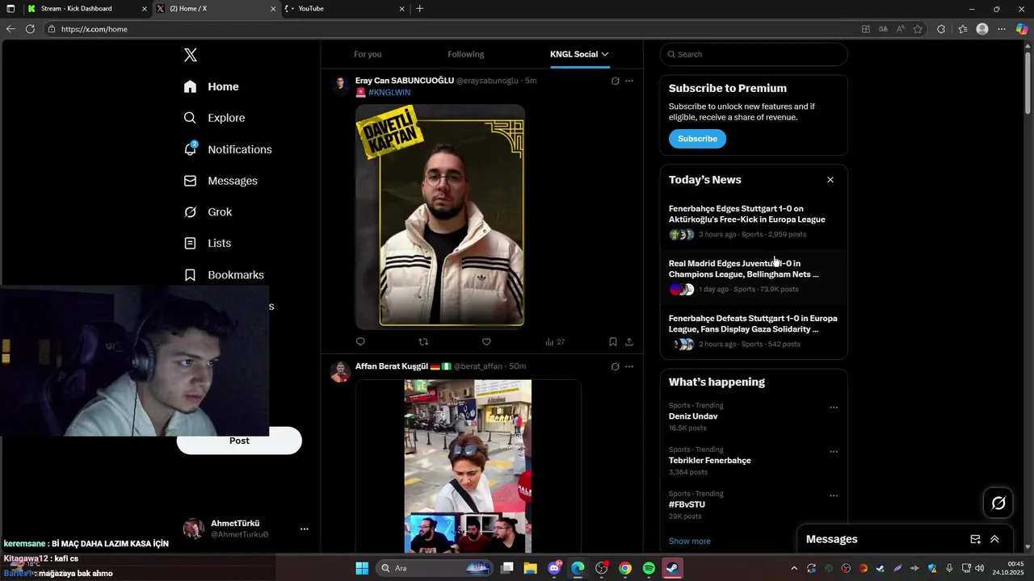This screenshot has width=1034, height=581.
Task: Go back in the browser
Action: pyautogui.click(x=11, y=29)
